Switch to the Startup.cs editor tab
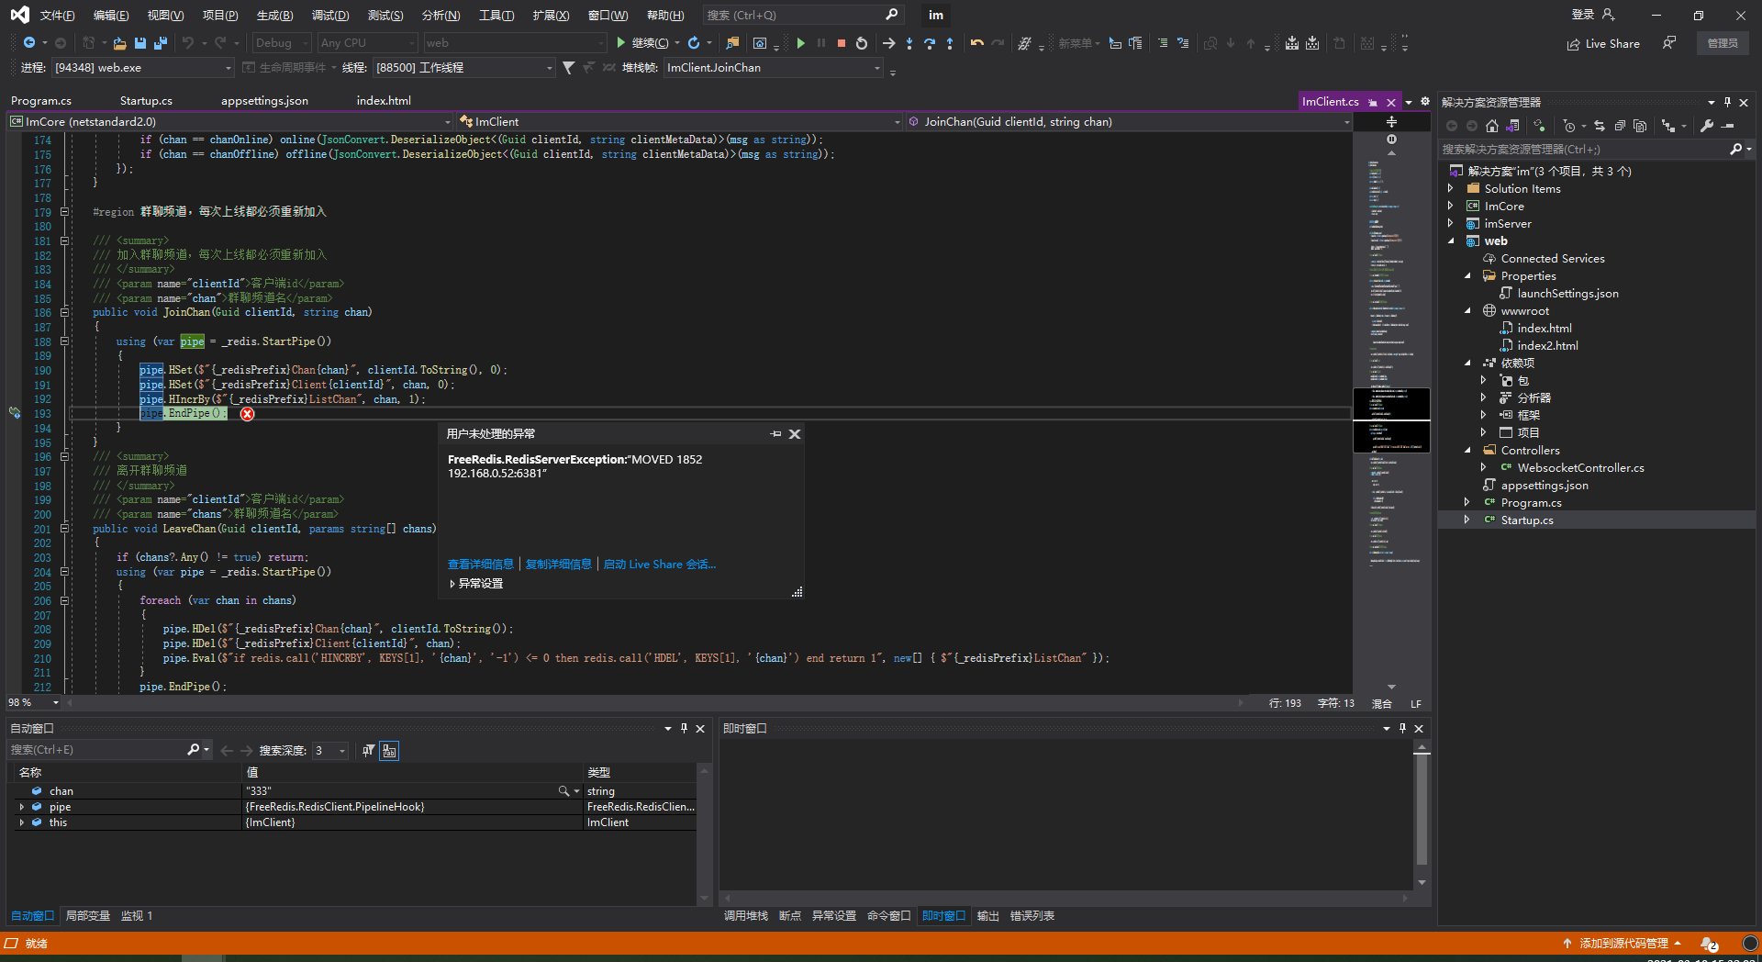Viewport: 1762px width, 962px height. 146,101
